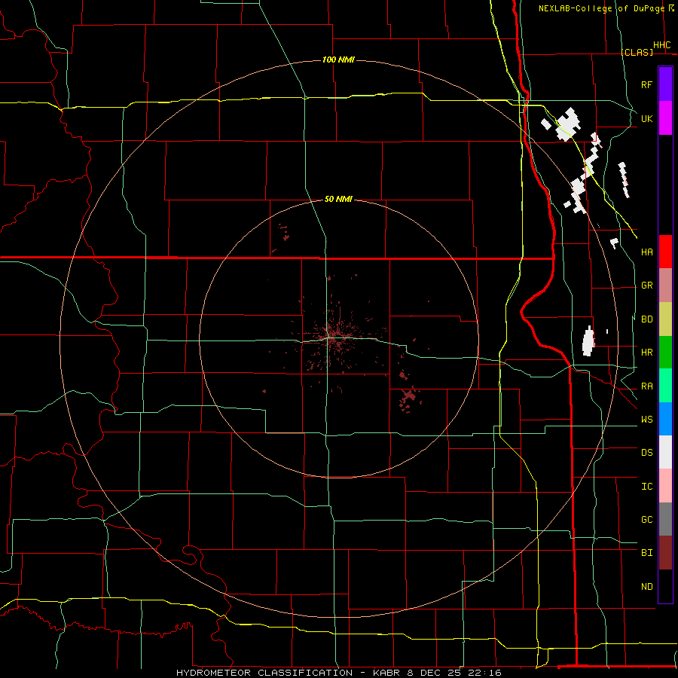This screenshot has height=678, width=678.
Task: Click the magenta UK legend color swatch
Action: 665,118
